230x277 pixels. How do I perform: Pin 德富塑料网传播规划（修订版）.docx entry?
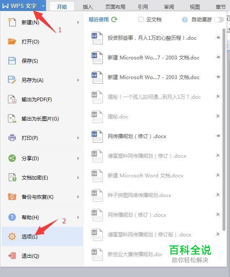[x=218, y=234]
